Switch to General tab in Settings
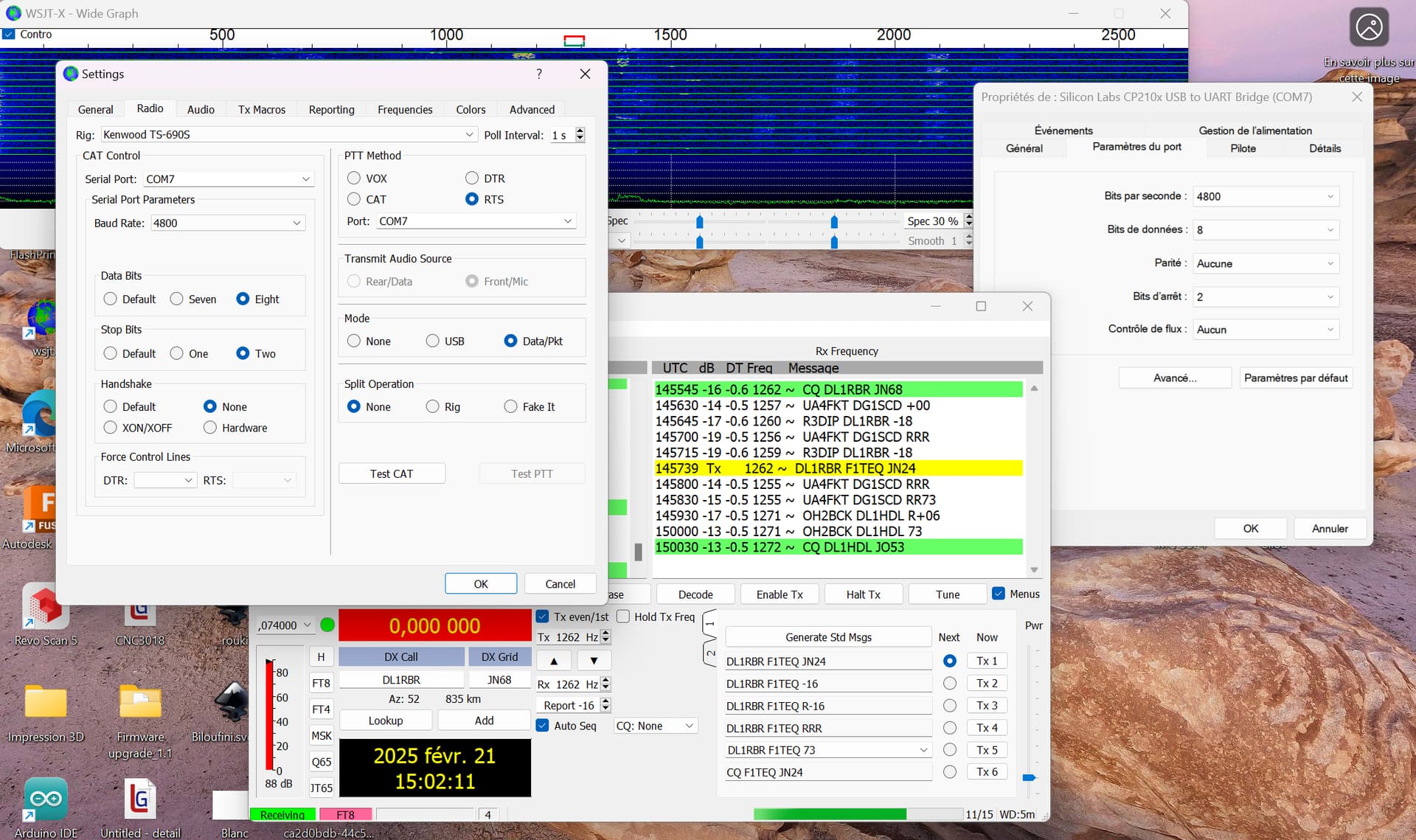The width and height of the screenshot is (1416, 840). tap(95, 109)
